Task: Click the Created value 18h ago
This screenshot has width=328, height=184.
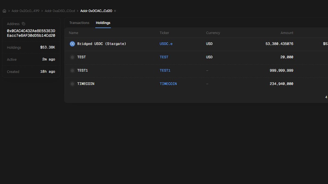Action: pos(48,71)
